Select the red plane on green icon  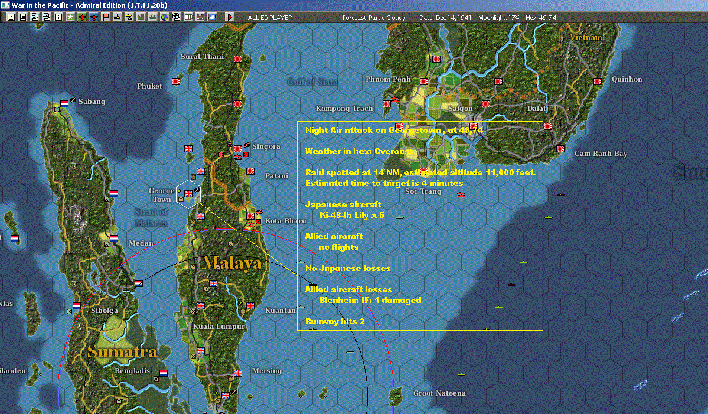coord(81,17)
